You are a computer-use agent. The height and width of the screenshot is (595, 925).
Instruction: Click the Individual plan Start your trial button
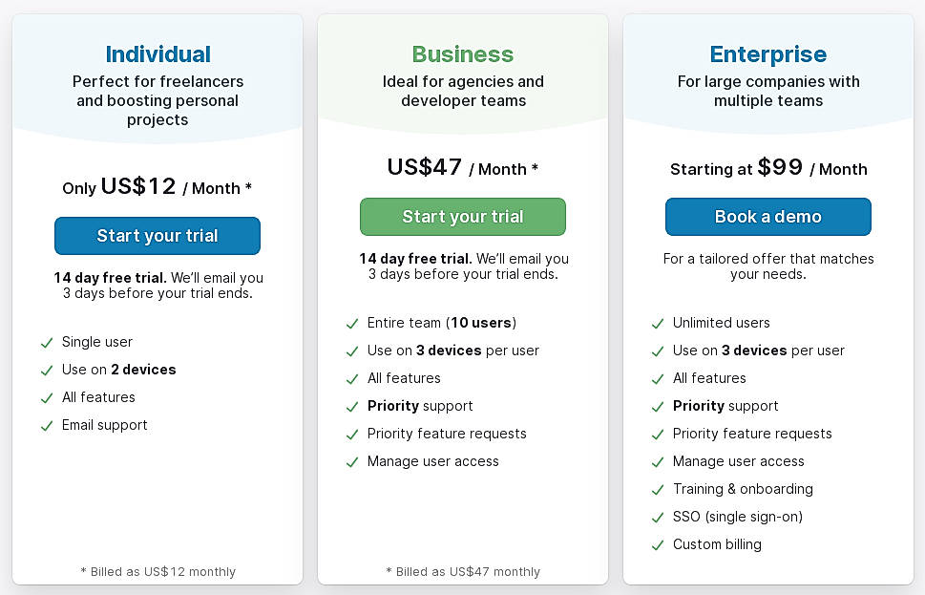click(x=158, y=236)
